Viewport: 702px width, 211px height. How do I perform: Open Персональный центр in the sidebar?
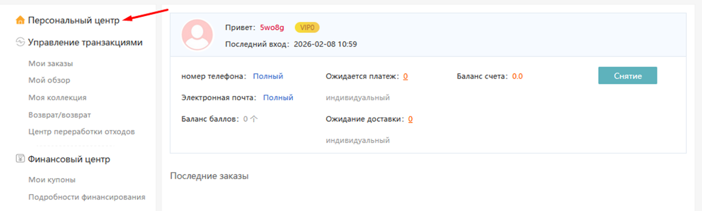[x=74, y=20]
